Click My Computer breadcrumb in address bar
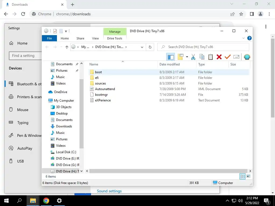Image resolution: width=275 pixels, height=206 pixels. point(85,47)
